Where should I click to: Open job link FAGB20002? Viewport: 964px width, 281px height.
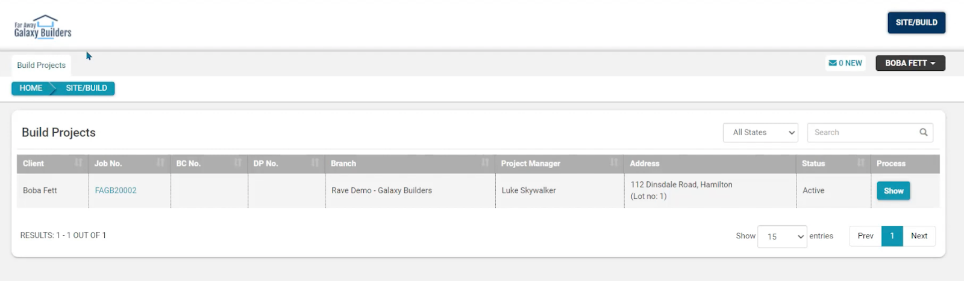tap(116, 190)
